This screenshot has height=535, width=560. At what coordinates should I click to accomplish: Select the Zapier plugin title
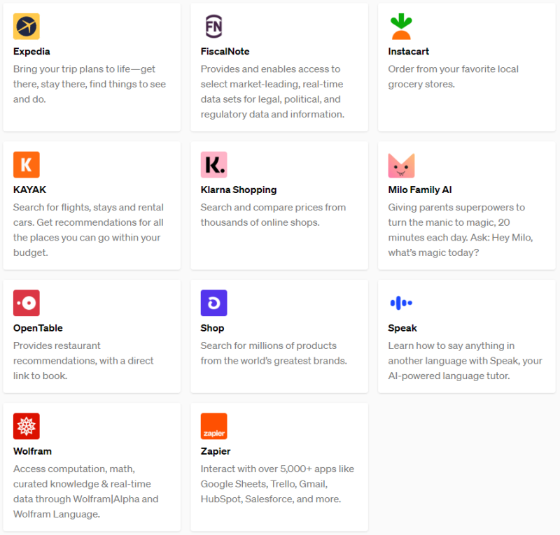(216, 451)
